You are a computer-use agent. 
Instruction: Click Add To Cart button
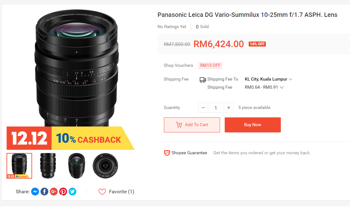point(192,125)
